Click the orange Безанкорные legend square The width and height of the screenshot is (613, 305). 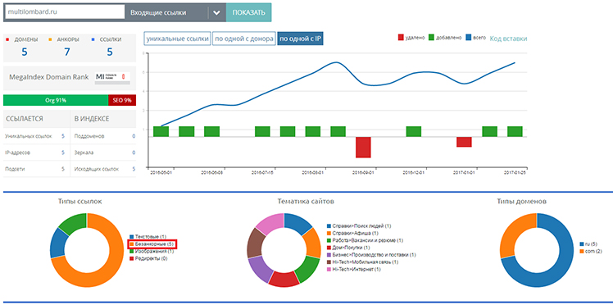click(132, 244)
